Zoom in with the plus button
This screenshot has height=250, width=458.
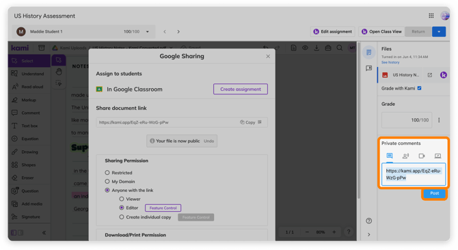pyautogui.click(x=334, y=232)
